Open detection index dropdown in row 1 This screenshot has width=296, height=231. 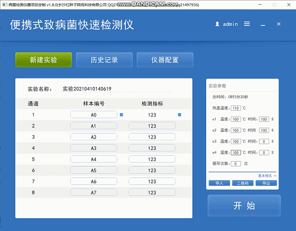point(180,114)
